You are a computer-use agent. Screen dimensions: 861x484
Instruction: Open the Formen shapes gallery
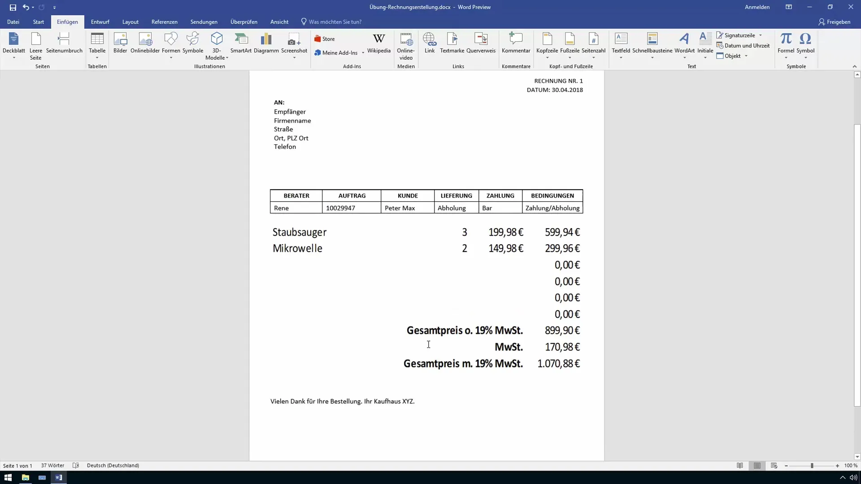[171, 46]
